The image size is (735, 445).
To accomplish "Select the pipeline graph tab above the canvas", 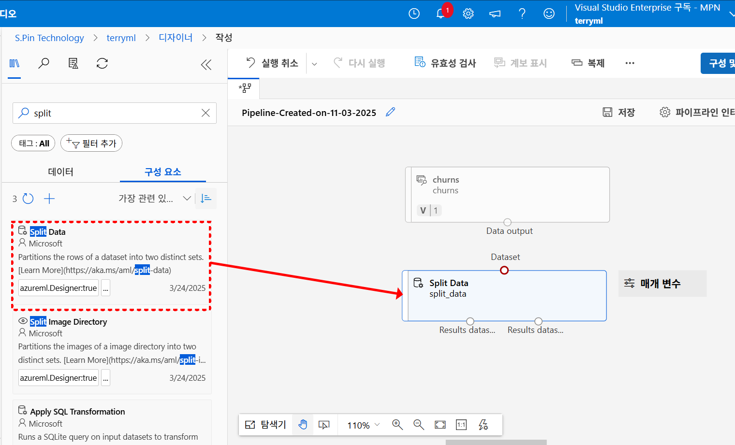I will [243, 88].
